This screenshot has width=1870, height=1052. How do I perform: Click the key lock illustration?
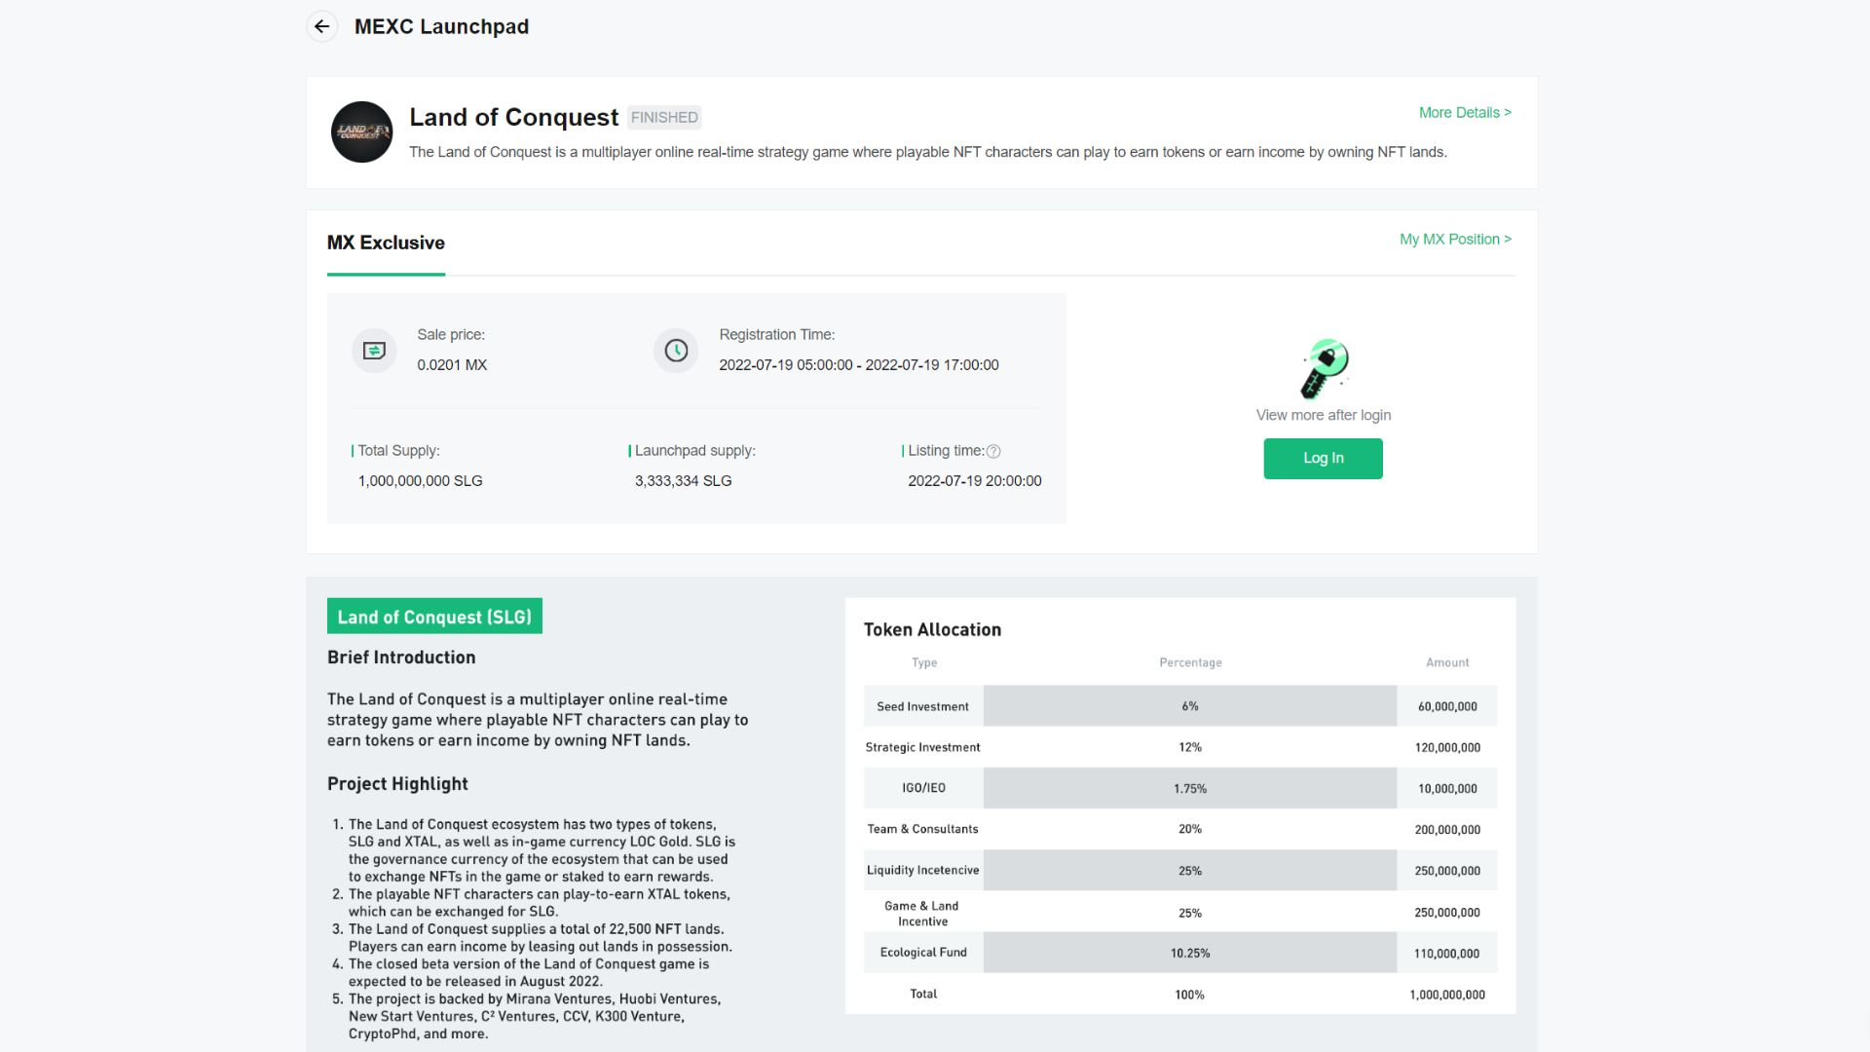[x=1324, y=369]
